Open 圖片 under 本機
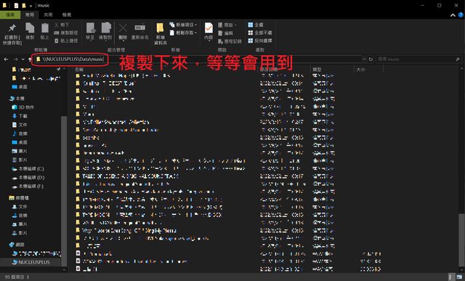 click(x=20, y=151)
